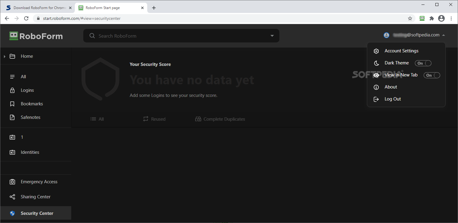
Task: Click the Security Center shield icon
Action: click(x=12, y=213)
